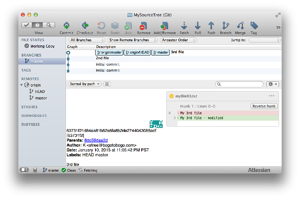
Task: Open myfile03.txt ellipsis options menu
Action: click(272, 96)
